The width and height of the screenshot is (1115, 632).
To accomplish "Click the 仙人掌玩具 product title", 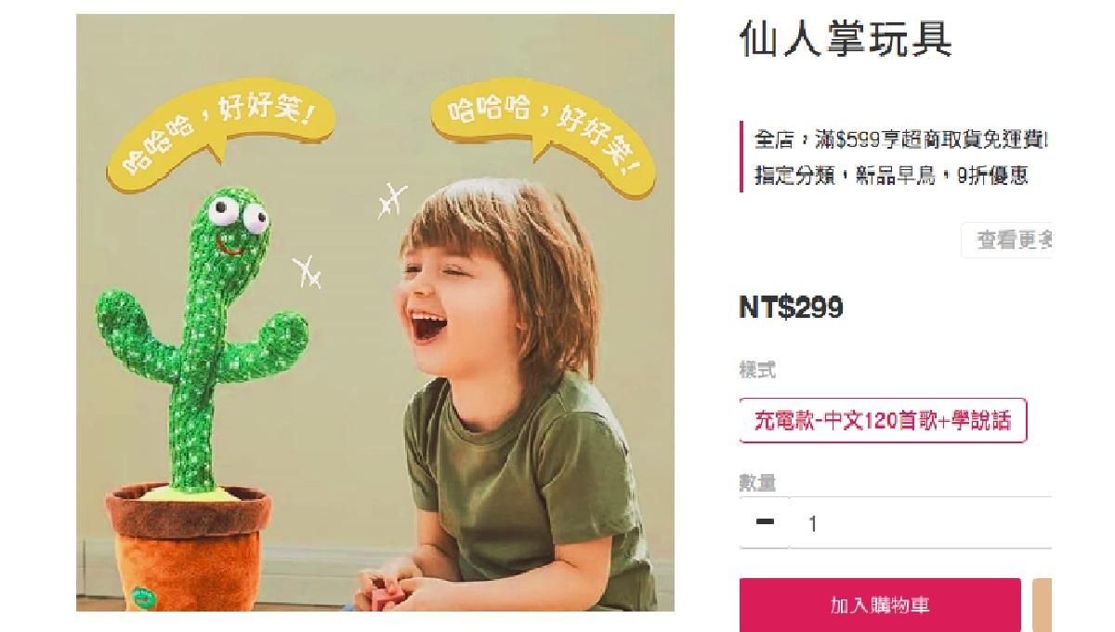I will click(846, 40).
